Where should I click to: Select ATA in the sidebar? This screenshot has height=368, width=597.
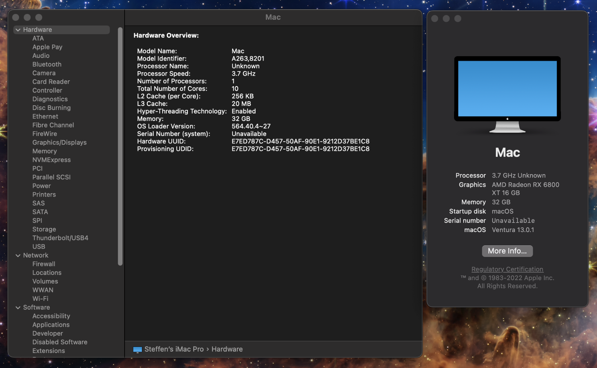[x=38, y=39]
